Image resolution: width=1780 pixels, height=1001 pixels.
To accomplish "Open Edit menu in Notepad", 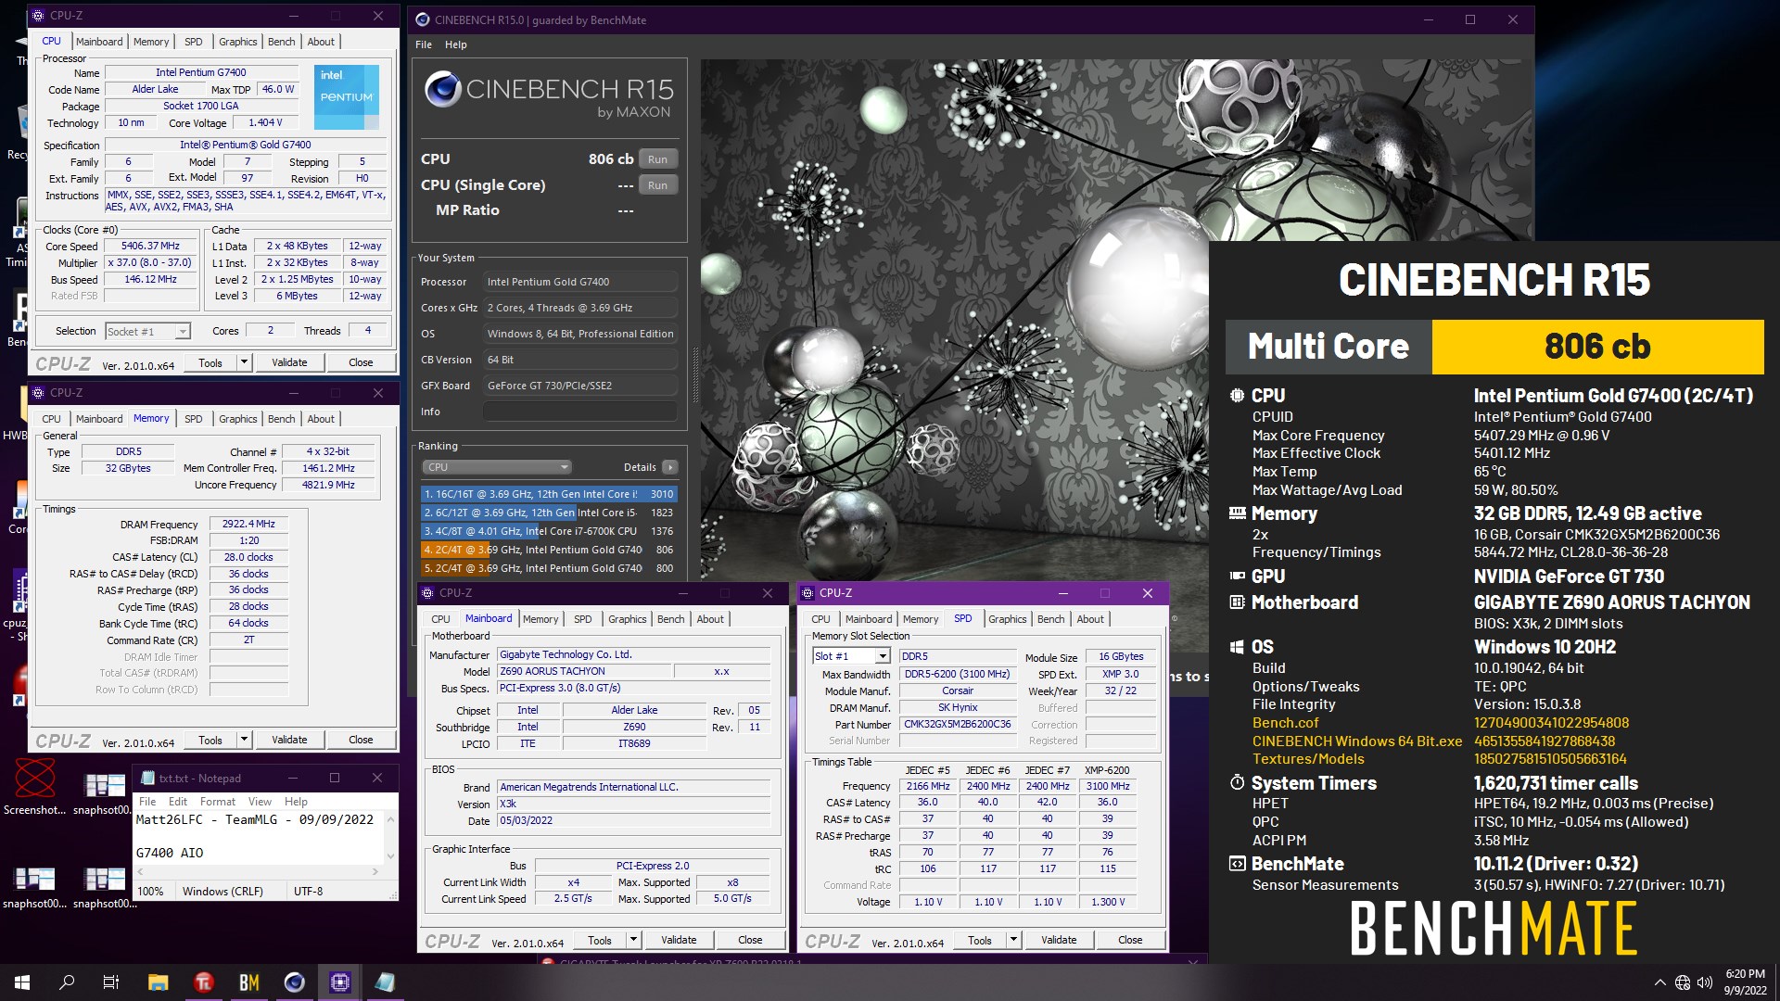I will (x=178, y=802).
